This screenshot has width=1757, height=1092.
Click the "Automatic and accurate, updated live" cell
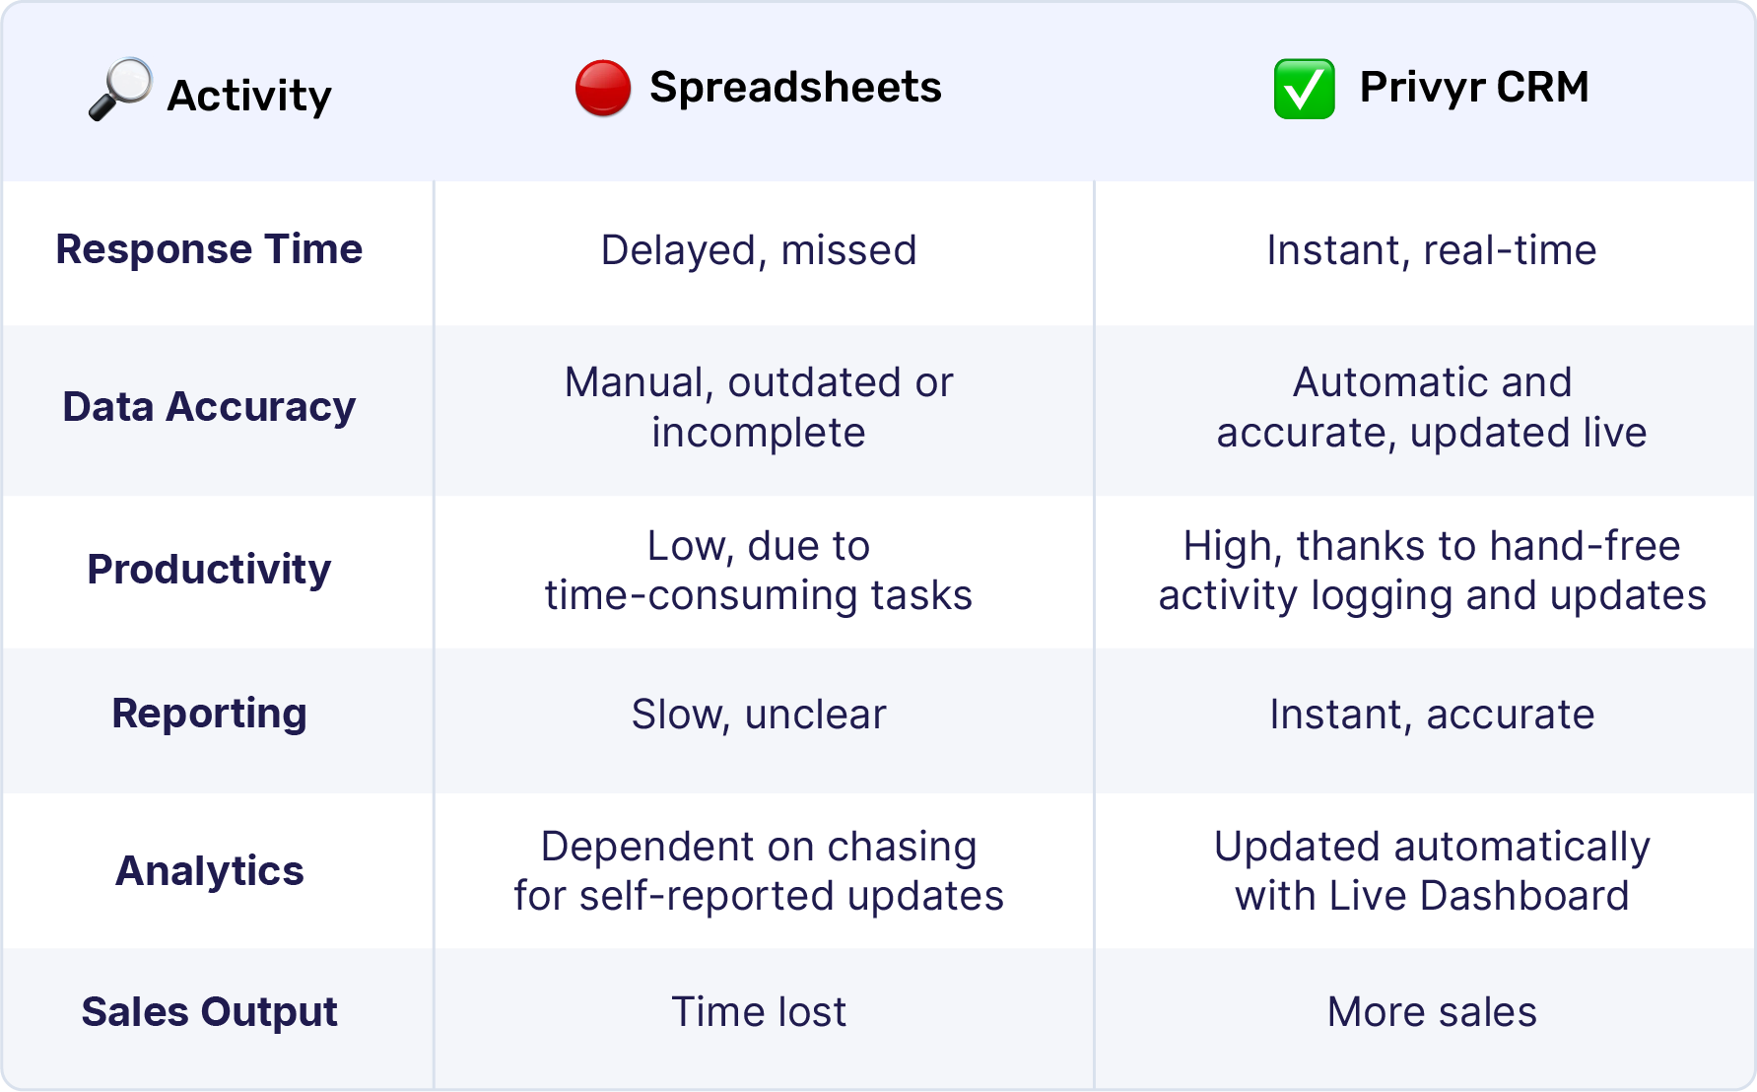click(1431, 407)
